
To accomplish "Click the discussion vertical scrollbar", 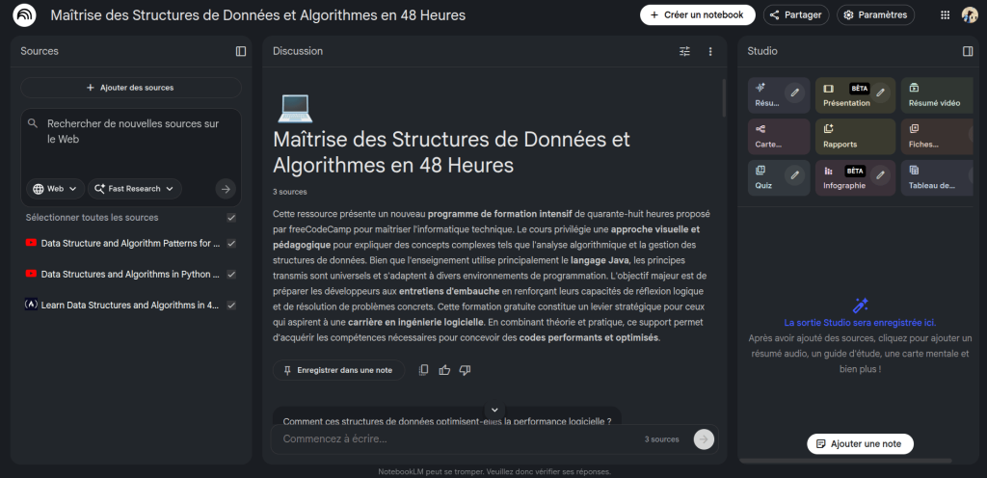I will (x=724, y=98).
